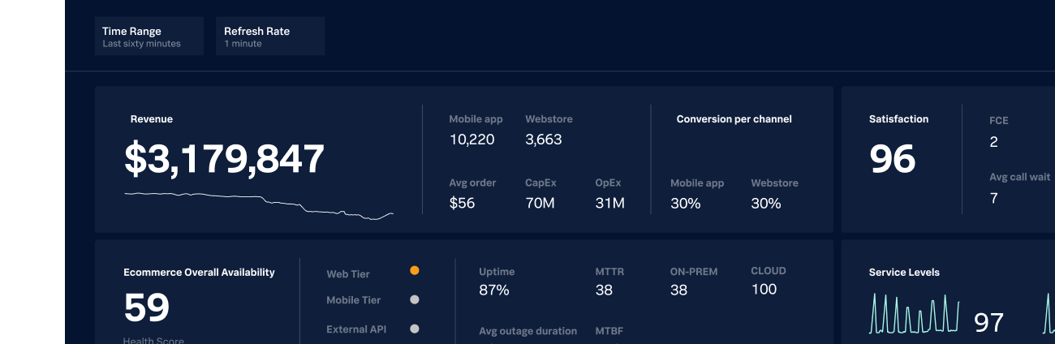The image size is (1055, 344).
Task: Open the Refresh Rate dropdown
Action: coord(269,37)
